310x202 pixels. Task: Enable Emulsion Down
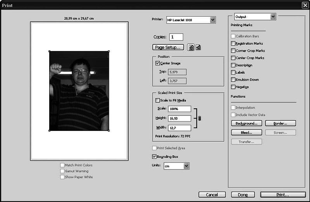233,80
